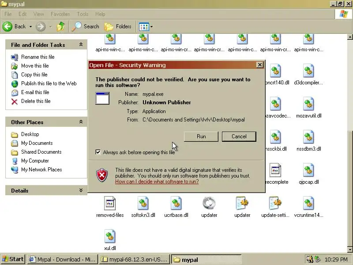
Task: Select the xul.dll file icon
Action: (x=110, y=237)
